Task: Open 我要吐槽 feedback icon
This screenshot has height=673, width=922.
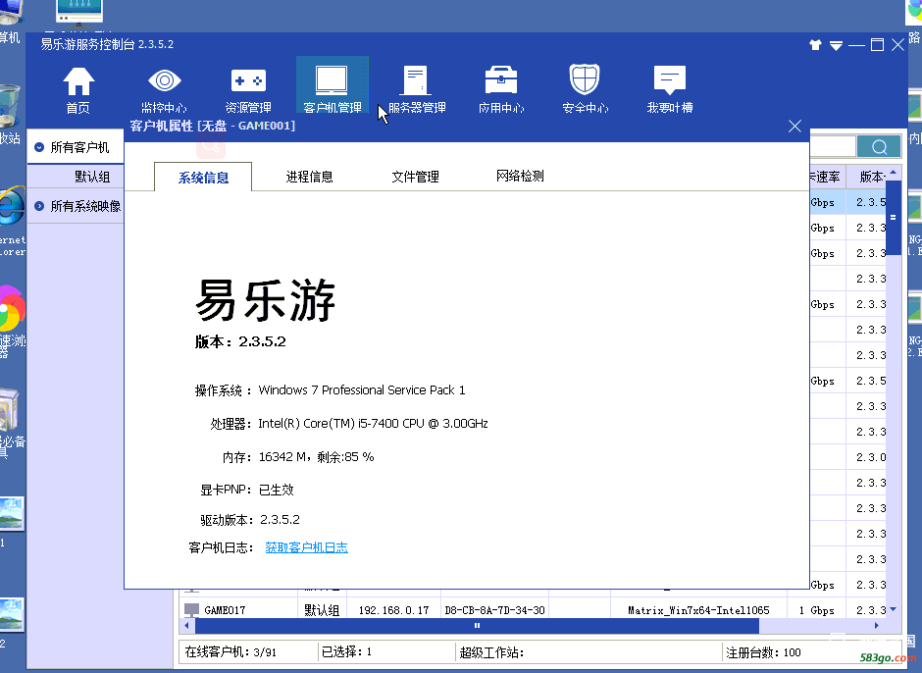Action: [x=670, y=88]
